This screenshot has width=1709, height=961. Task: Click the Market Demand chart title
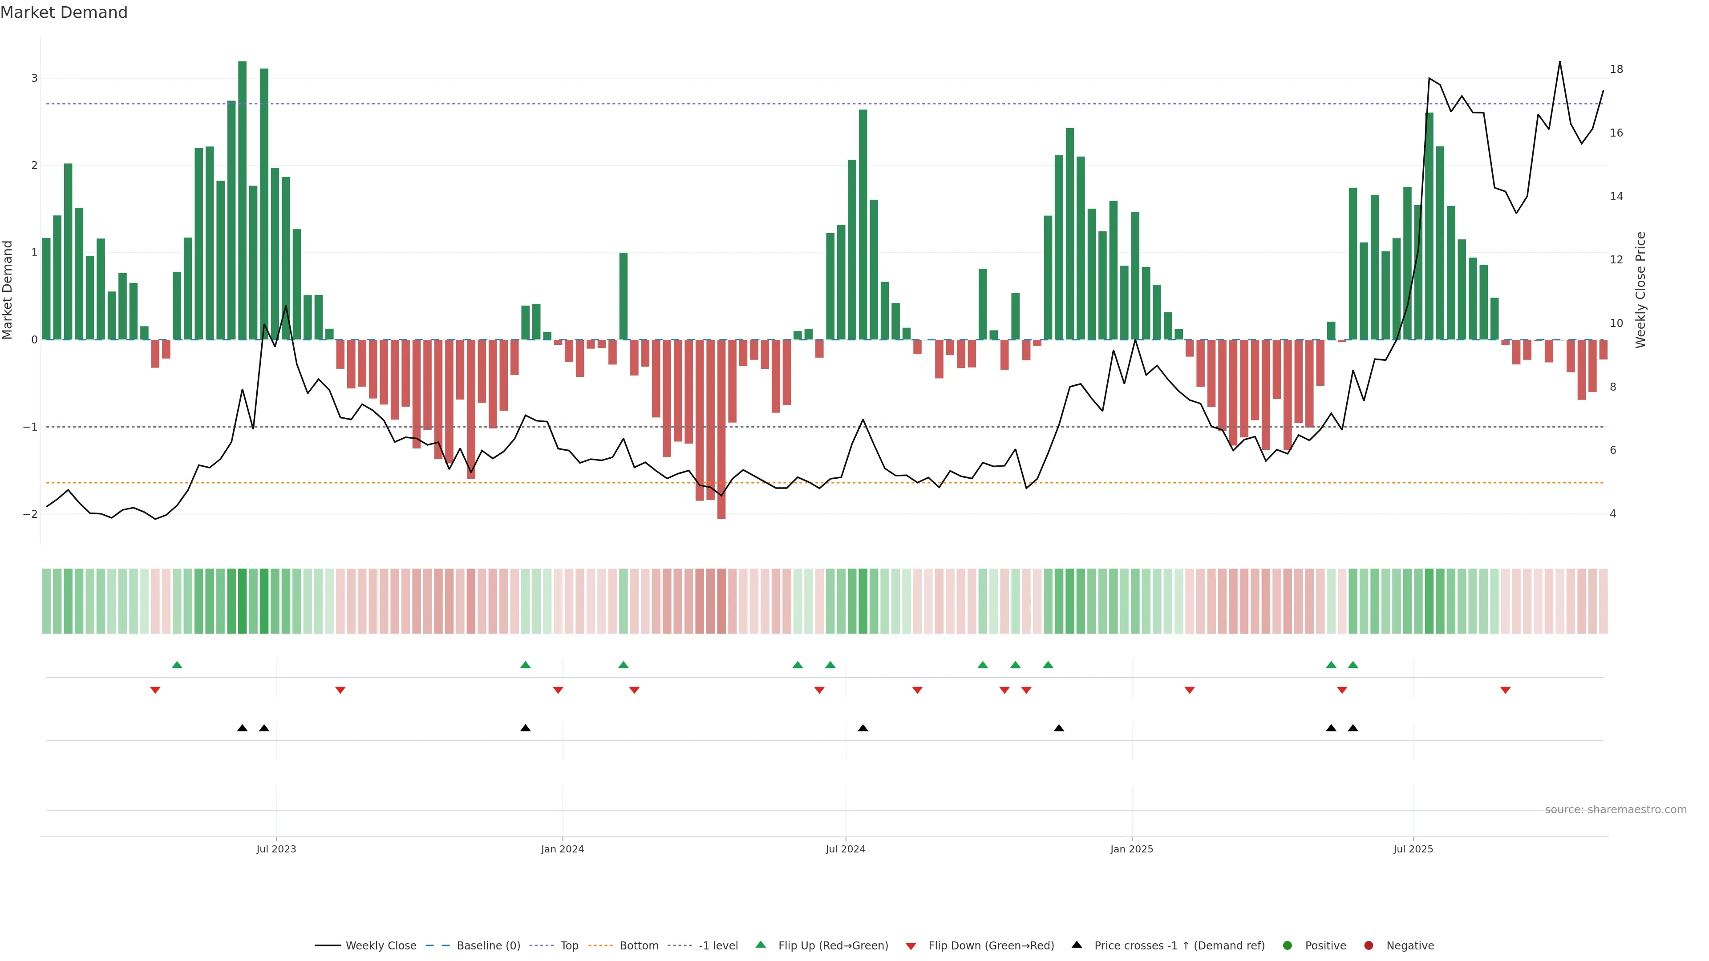click(x=64, y=12)
